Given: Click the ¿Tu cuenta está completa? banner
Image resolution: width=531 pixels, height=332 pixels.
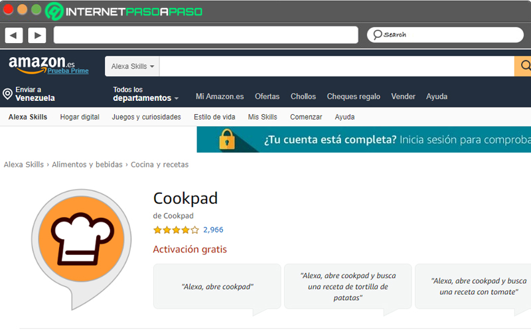Looking at the screenshot, I should click(x=364, y=139).
